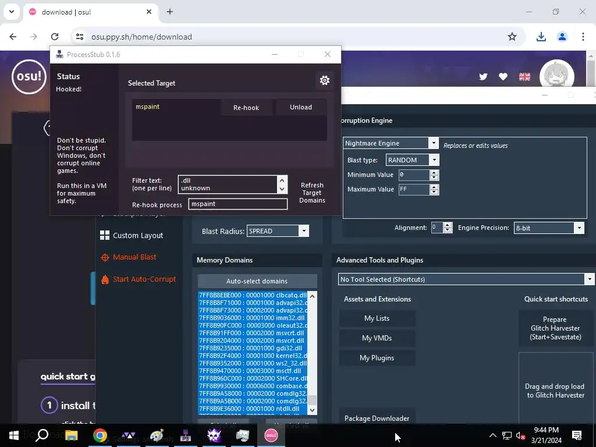The width and height of the screenshot is (596, 447).
Task: Select the mspaint target entry
Action: [147, 107]
